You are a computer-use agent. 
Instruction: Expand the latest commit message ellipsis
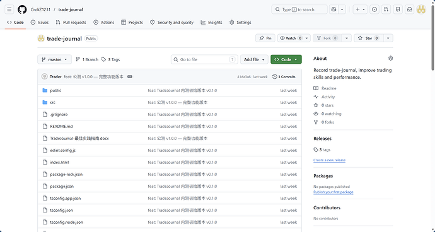pos(130,76)
